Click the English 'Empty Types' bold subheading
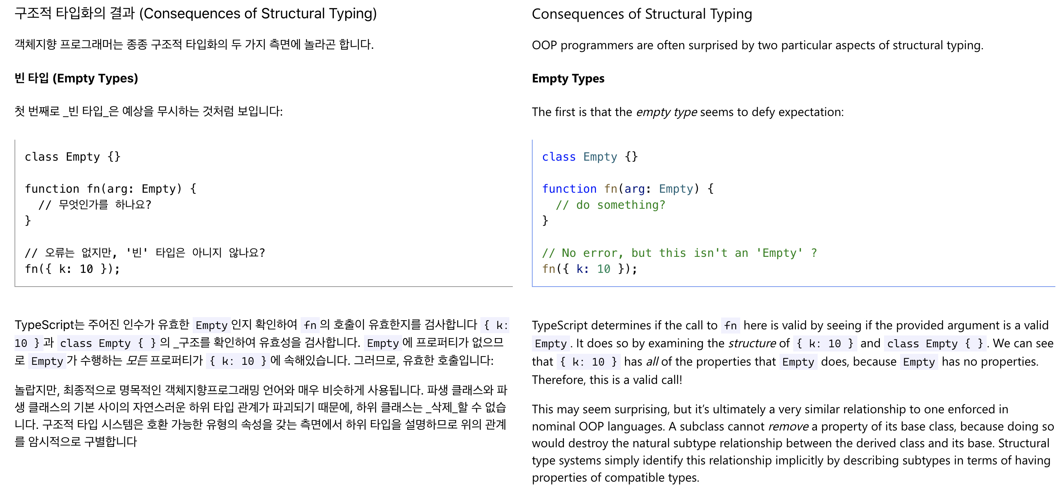The image size is (1063, 490). [567, 79]
